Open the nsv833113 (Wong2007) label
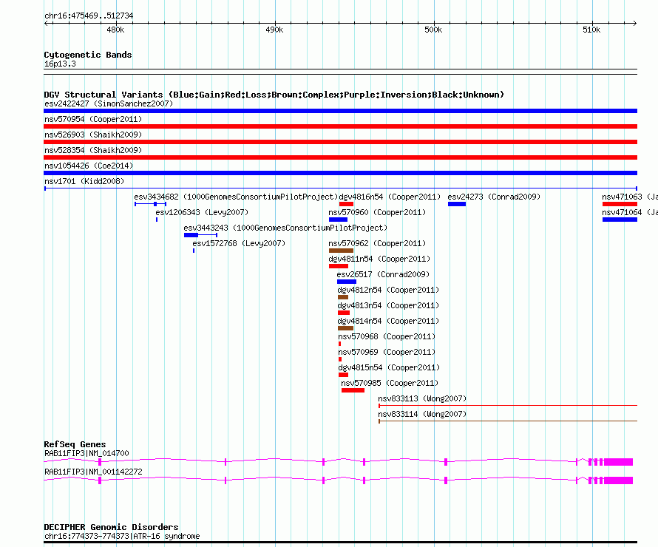The image size is (658, 547). [422, 398]
